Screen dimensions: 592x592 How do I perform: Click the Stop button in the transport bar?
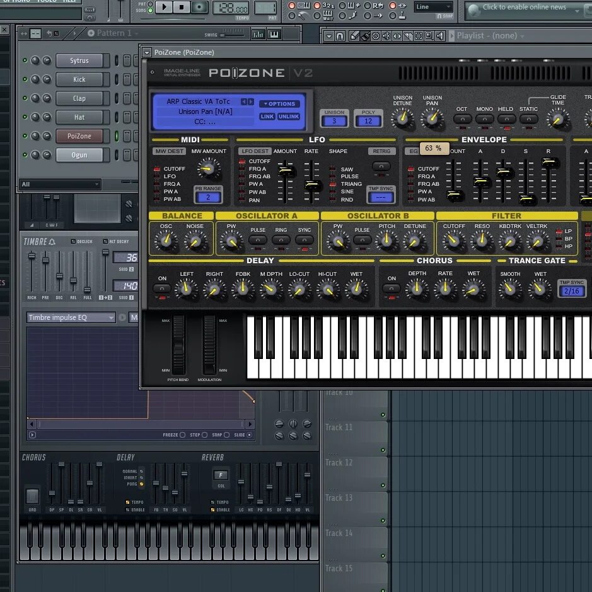(x=182, y=7)
